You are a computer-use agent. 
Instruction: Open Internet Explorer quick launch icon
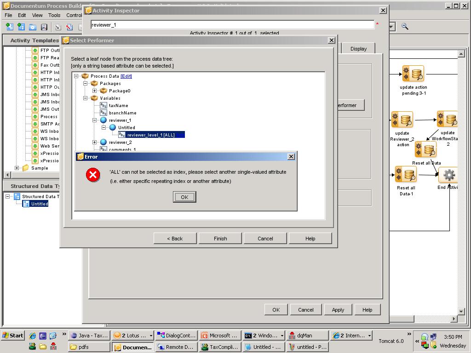point(33,335)
